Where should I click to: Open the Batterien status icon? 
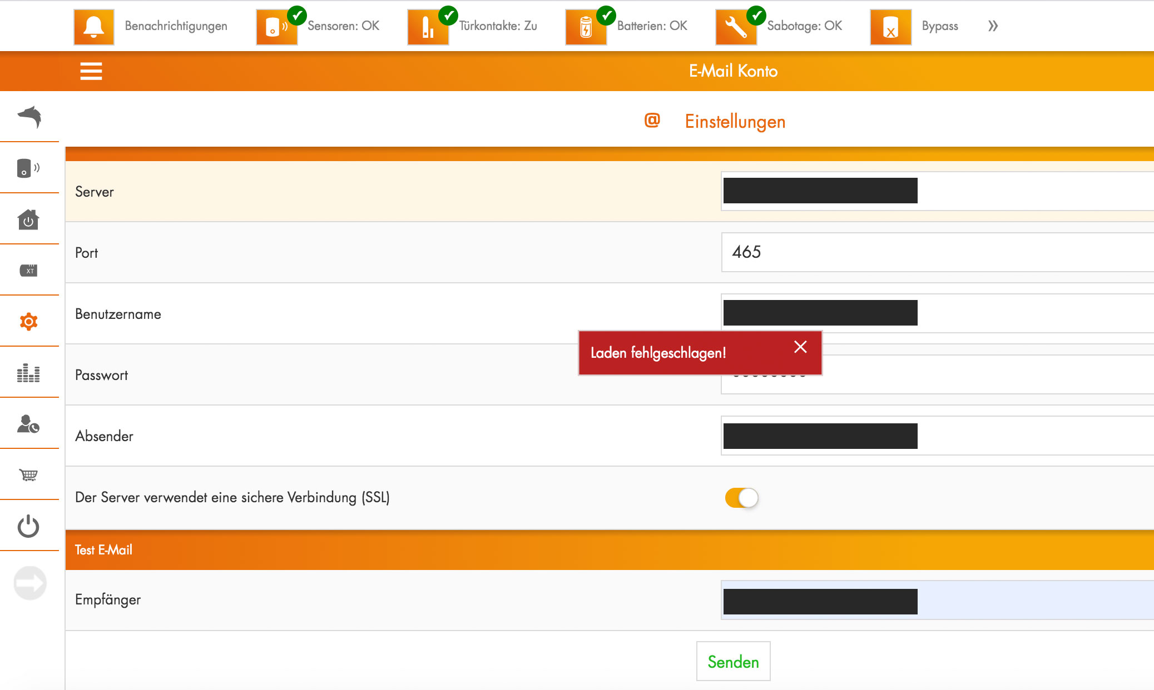pos(586,27)
